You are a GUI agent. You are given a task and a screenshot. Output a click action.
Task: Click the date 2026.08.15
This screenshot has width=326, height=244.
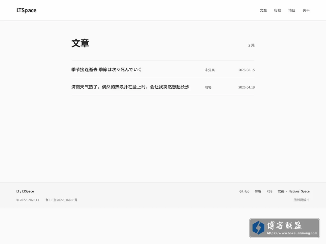coord(246,70)
